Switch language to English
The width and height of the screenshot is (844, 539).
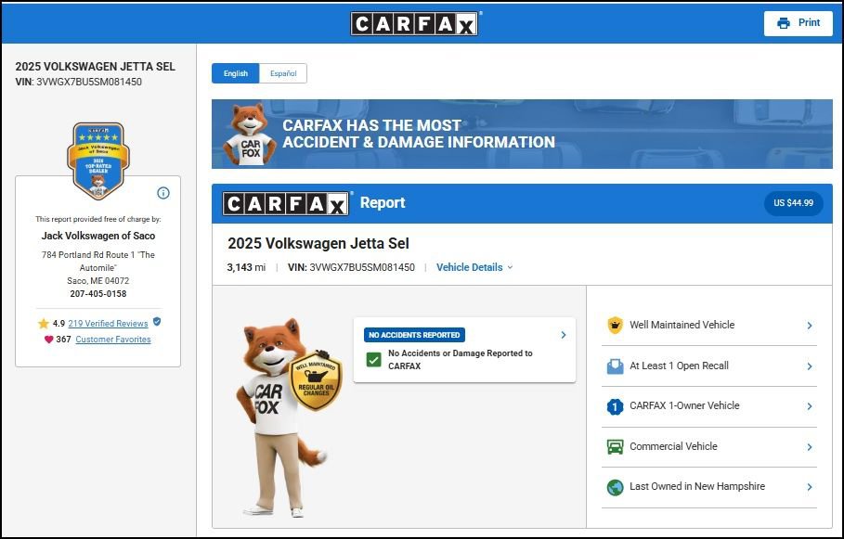235,73
